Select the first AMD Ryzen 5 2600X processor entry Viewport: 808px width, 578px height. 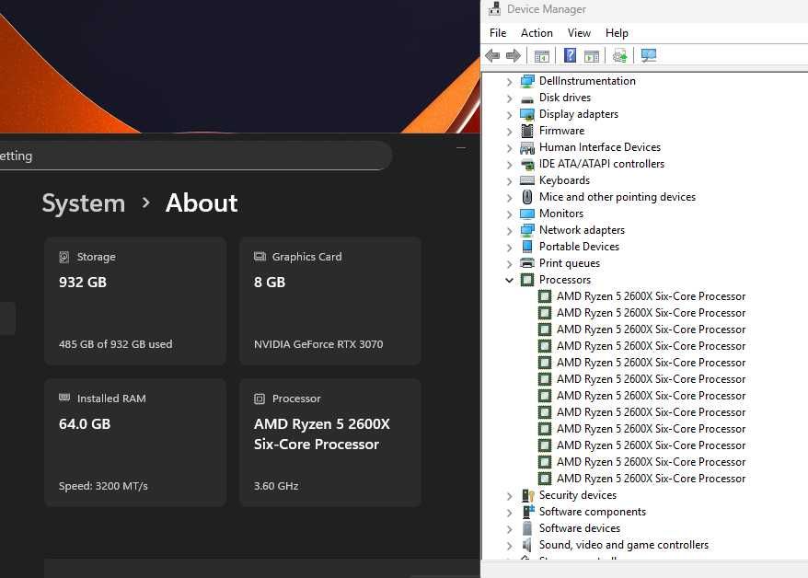(x=651, y=296)
